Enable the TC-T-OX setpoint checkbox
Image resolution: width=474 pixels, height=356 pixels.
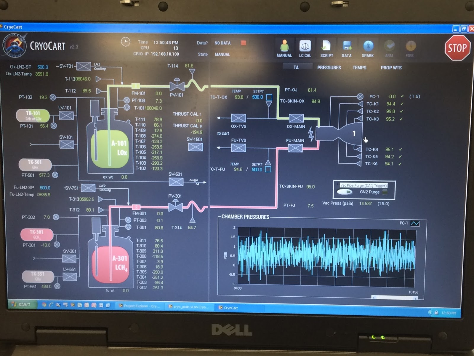(x=268, y=97)
